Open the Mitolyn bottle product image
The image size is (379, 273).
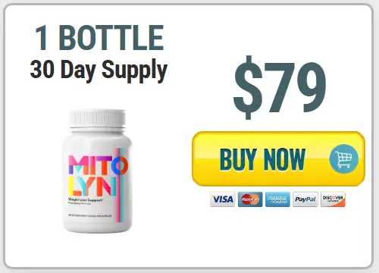(97, 171)
